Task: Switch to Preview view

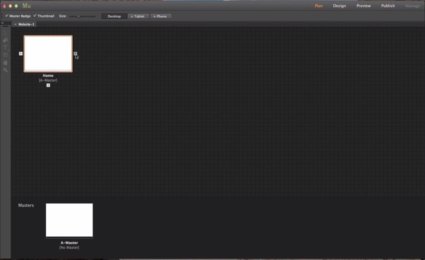Action: click(363, 6)
